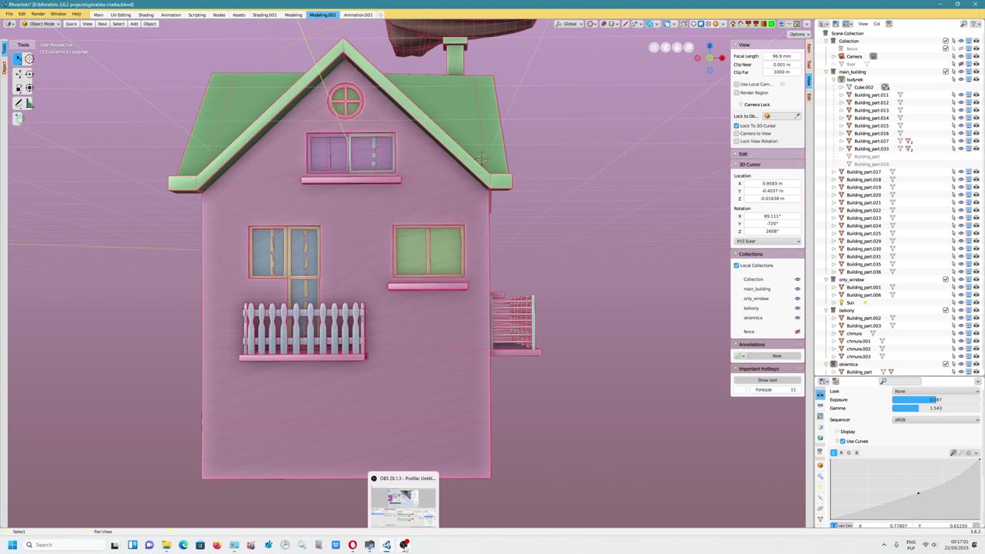Image resolution: width=985 pixels, height=554 pixels.
Task: Open Modifiers properties tab (wrench)
Action: click(820, 476)
